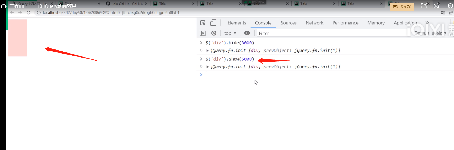Open the top JavaScript context dropdown
The image size is (454, 150).
pos(230,33)
